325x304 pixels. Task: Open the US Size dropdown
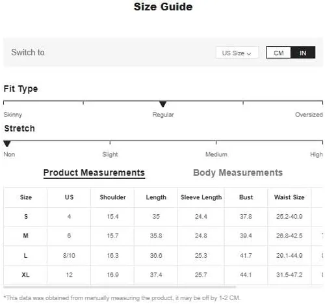[x=237, y=53]
